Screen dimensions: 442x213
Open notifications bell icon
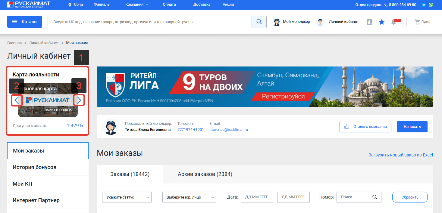click(x=393, y=22)
